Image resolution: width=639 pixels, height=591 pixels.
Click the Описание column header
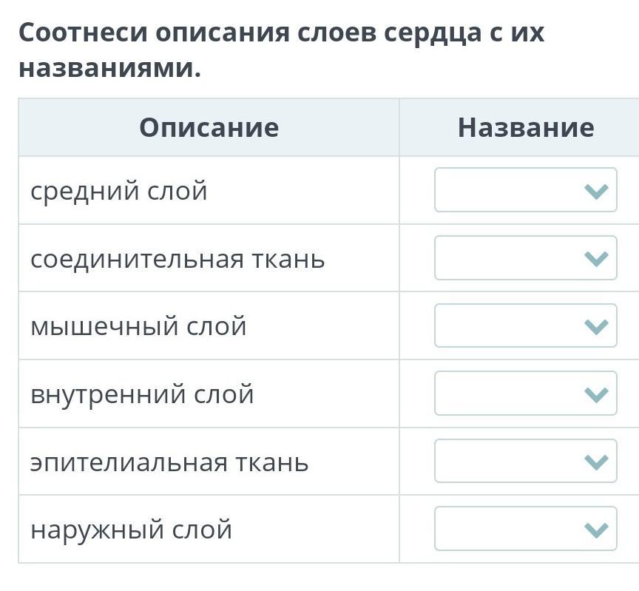point(209,127)
